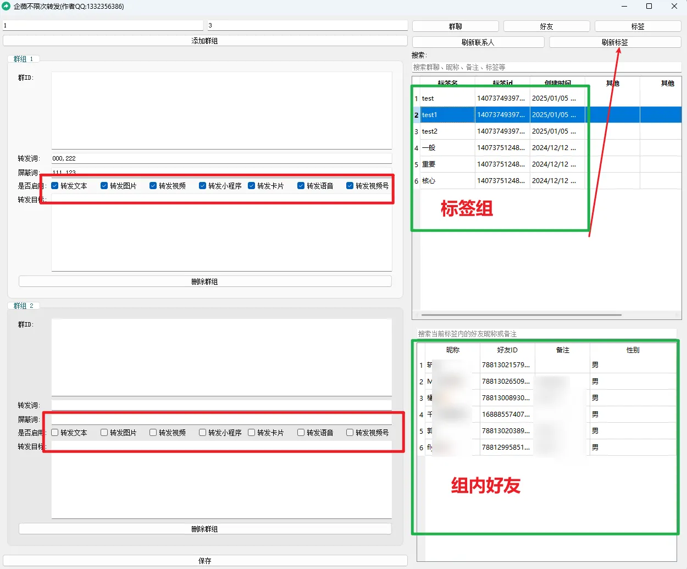
Task: Click the 添加群组 button
Action: coord(204,41)
